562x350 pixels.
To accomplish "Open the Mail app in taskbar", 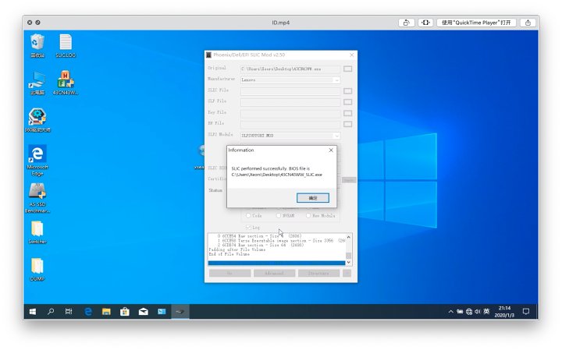I will point(143,312).
